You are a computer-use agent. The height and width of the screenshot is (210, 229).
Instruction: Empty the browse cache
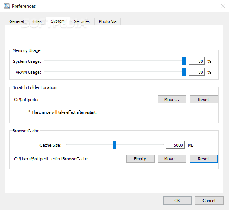140,159
